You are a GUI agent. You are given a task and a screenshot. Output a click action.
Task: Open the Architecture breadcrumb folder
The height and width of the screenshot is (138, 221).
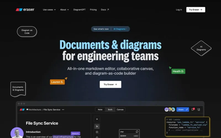coord(34,110)
